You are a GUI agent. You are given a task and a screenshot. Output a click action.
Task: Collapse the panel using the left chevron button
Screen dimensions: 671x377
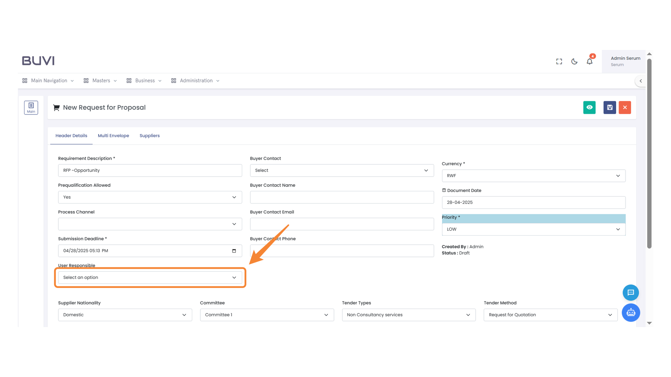click(641, 81)
